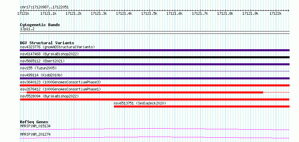Open nsv5528094 ByrskaBishop2022 label
The image size is (299, 142).
49,96
